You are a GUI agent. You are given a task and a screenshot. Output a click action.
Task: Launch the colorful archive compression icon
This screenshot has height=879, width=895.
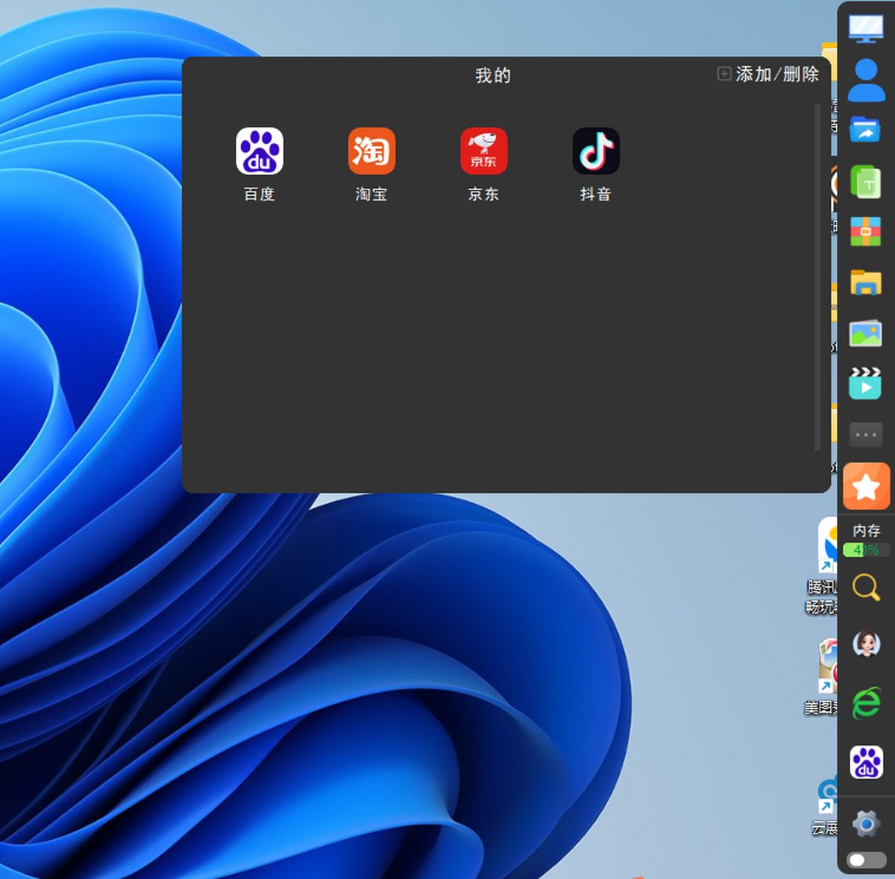[866, 231]
